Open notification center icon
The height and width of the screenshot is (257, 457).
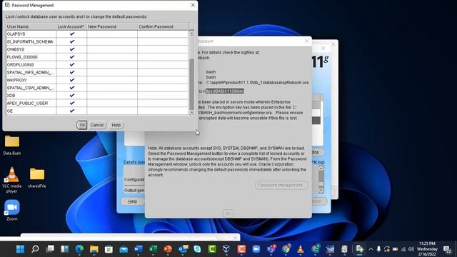tap(447, 249)
